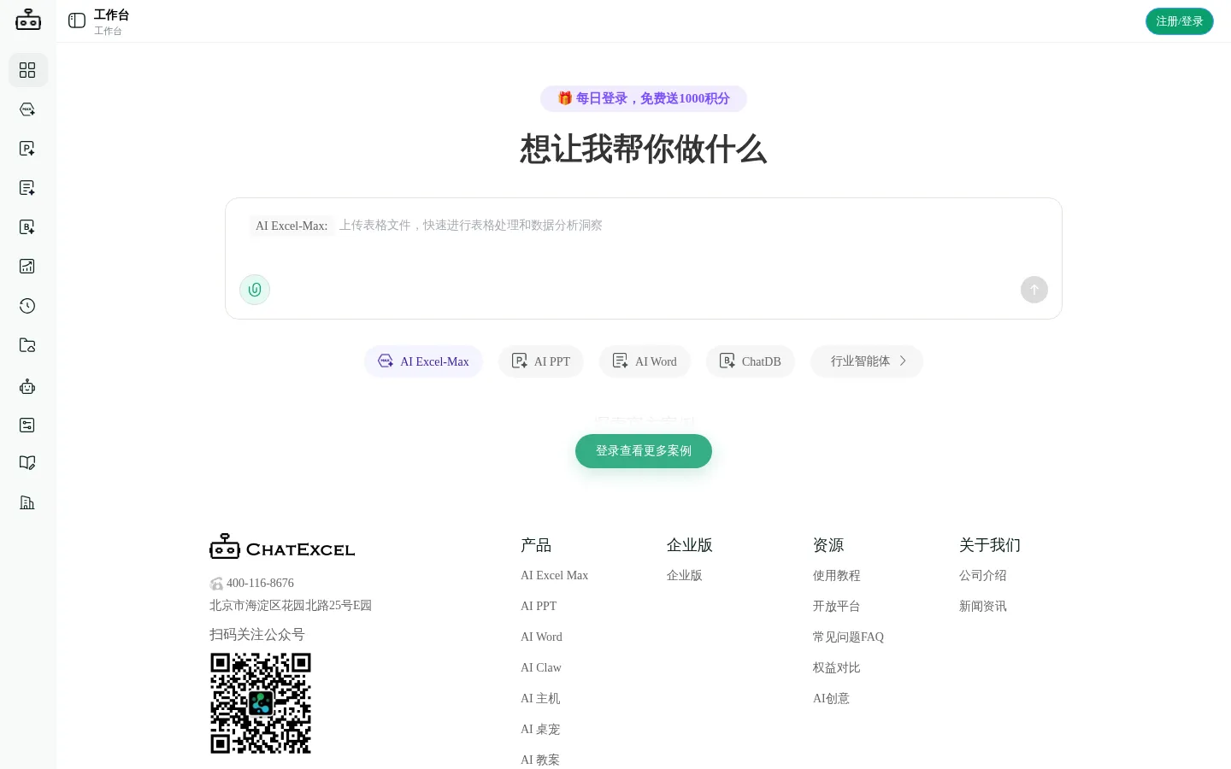Click the 想让我帮你做什么 heading
1231x769 pixels.
644,150
